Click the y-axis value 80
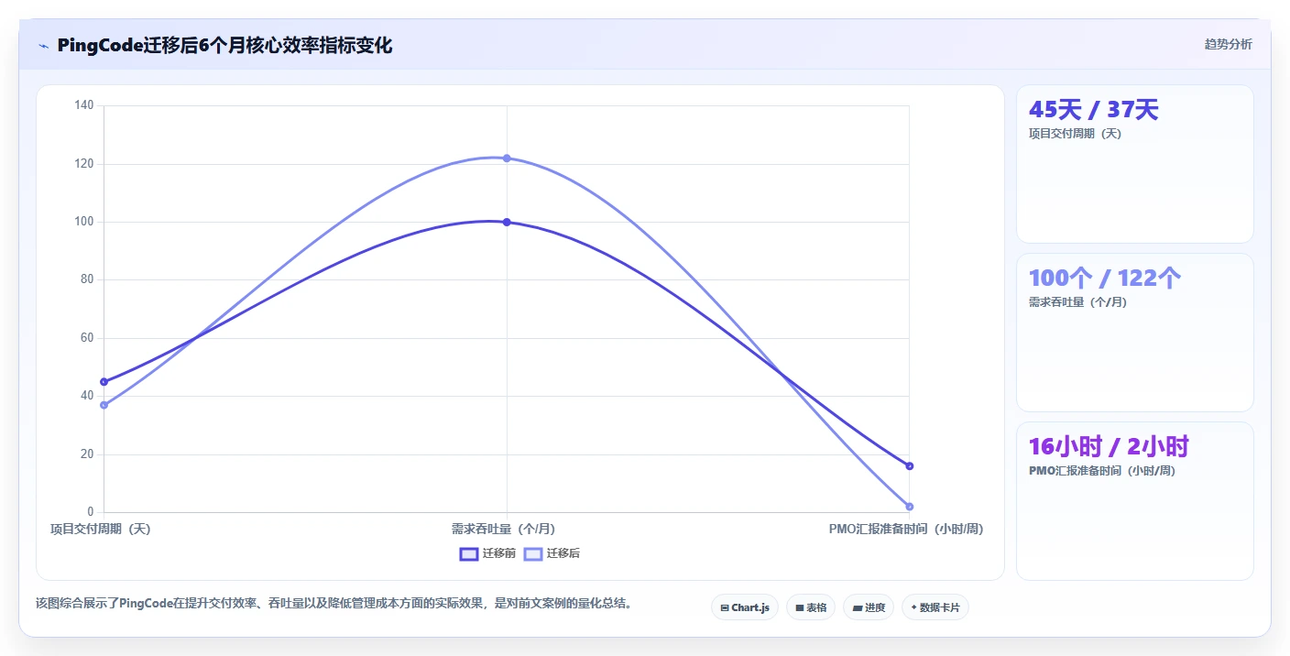Viewport: 1290px width, 656px height. [87, 279]
